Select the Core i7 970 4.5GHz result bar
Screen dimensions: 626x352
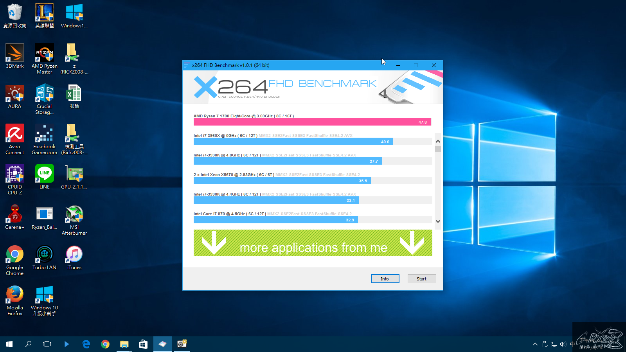276,220
